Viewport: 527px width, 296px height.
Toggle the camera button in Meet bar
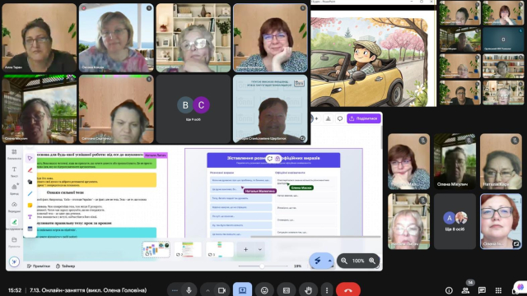(222, 290)
